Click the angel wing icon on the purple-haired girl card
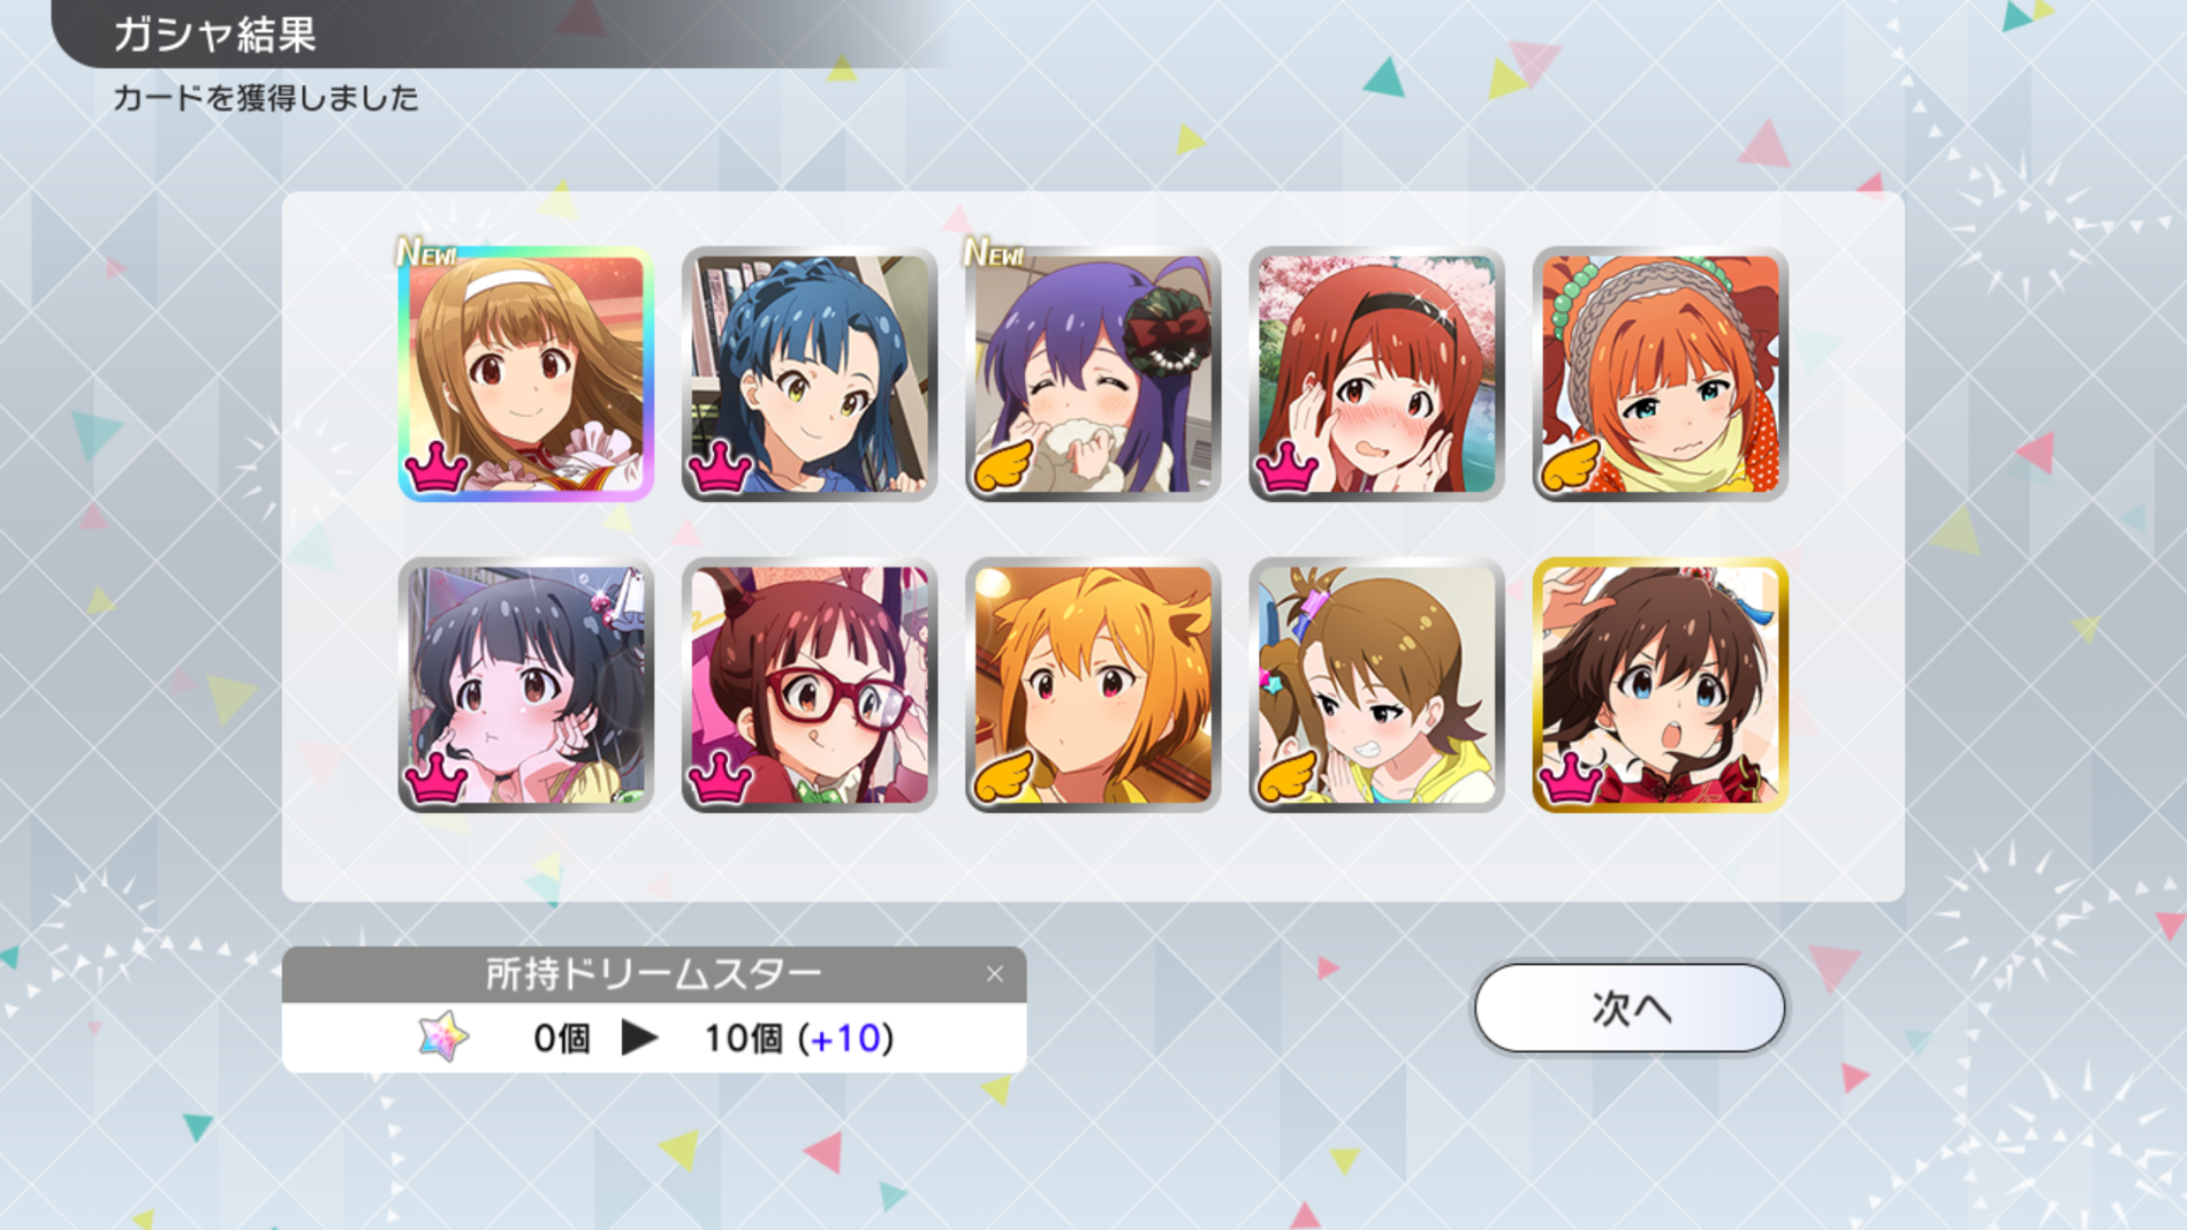This screenshot has height=1230, width=2187. pyautogui.click(x=1002, y=465)
